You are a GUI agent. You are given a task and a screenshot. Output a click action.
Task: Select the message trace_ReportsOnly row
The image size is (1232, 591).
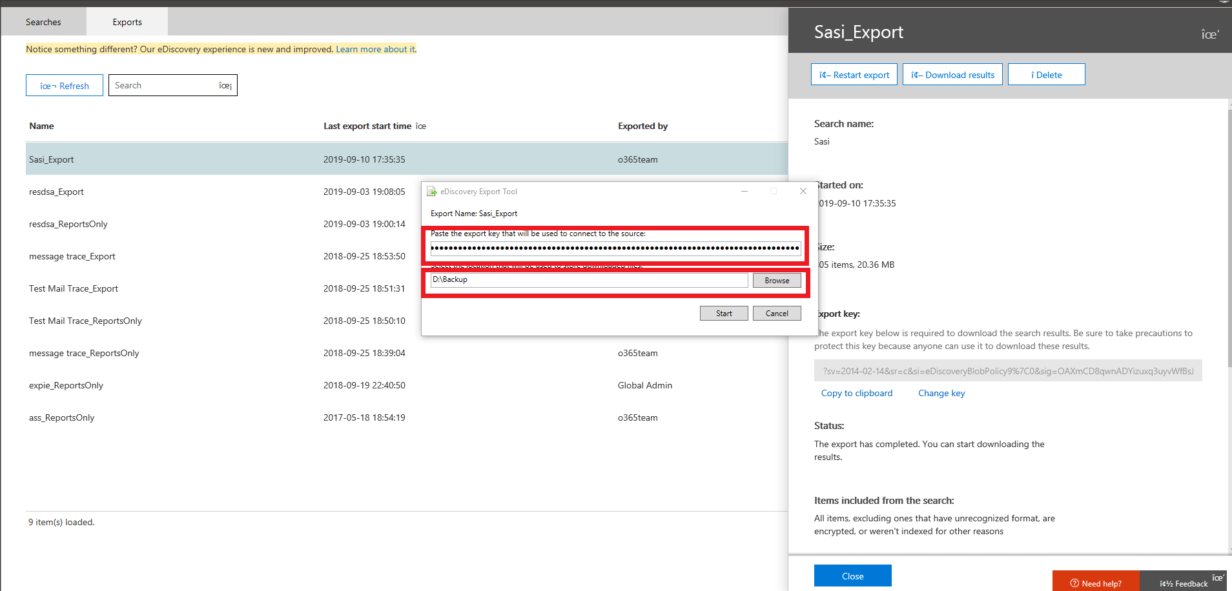tap(407, 353)
